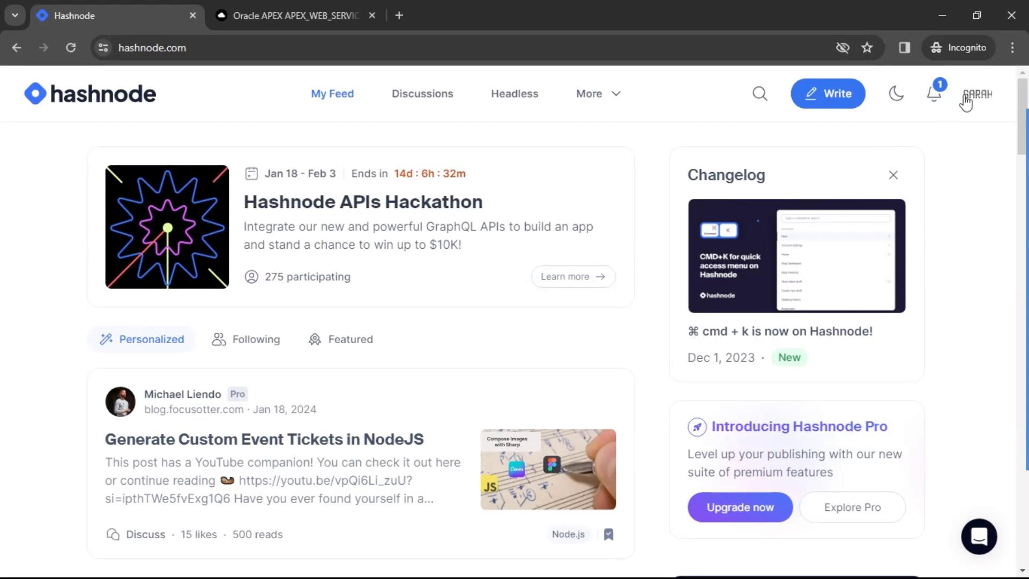Open the SARAH profile avatar icon
This screenshot has width=1029, height=579.
click(x=978, y=93)
